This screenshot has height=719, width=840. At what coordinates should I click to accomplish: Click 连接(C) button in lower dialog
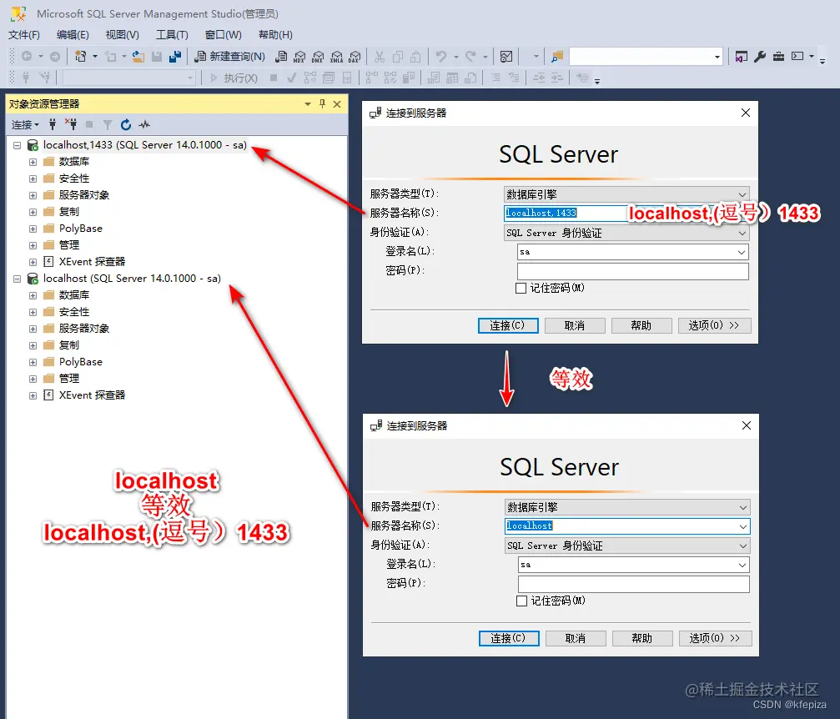click(509, 639)
